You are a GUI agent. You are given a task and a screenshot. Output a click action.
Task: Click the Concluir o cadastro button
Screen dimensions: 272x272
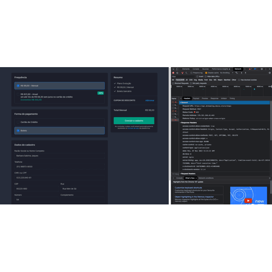click(x=134, y=121)
